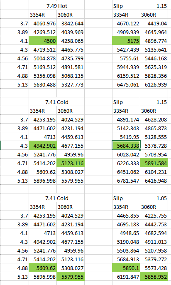Click the cell containing 5630.488
The height and width of the screenshot is (285, 171).
coord(43,84)
